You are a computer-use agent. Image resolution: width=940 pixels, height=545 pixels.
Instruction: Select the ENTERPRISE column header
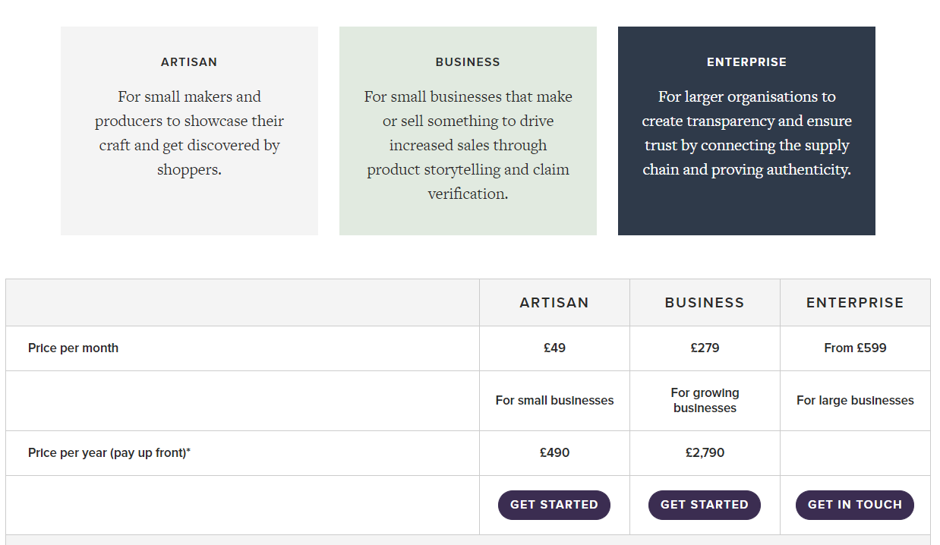click(855, 301)
